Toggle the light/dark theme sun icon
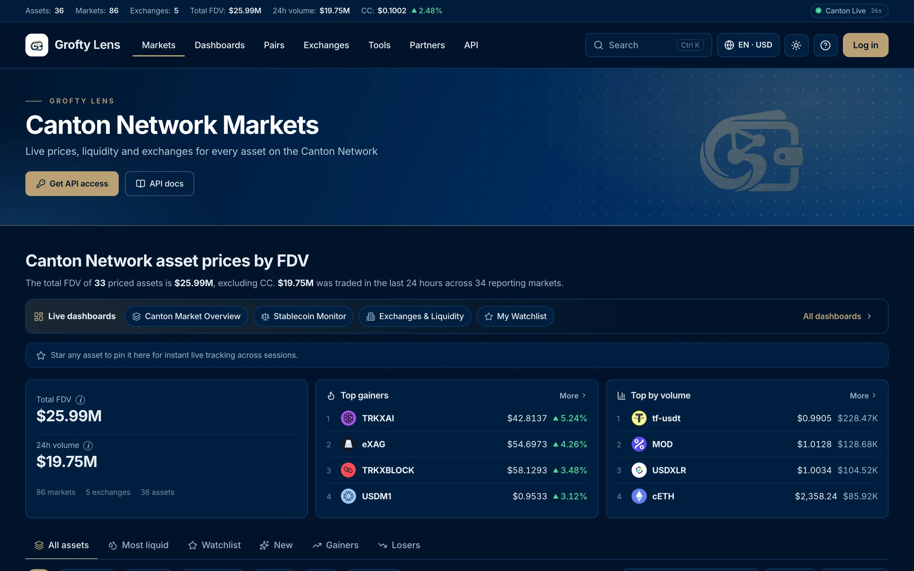 point(796,45)
